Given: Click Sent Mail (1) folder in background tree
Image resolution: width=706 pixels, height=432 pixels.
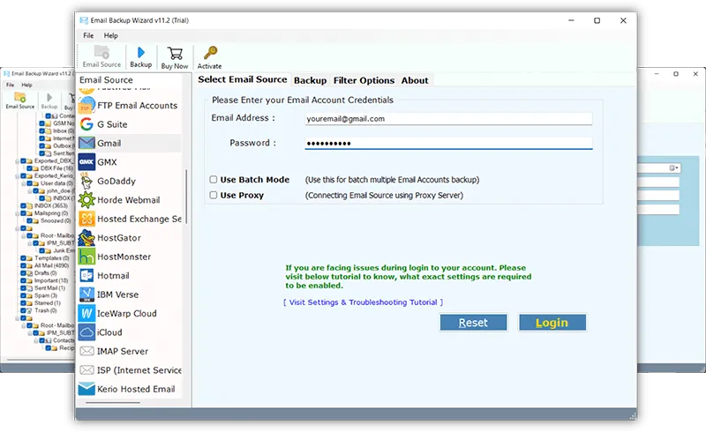Looking at the screenshot, I should pos(50,288).
